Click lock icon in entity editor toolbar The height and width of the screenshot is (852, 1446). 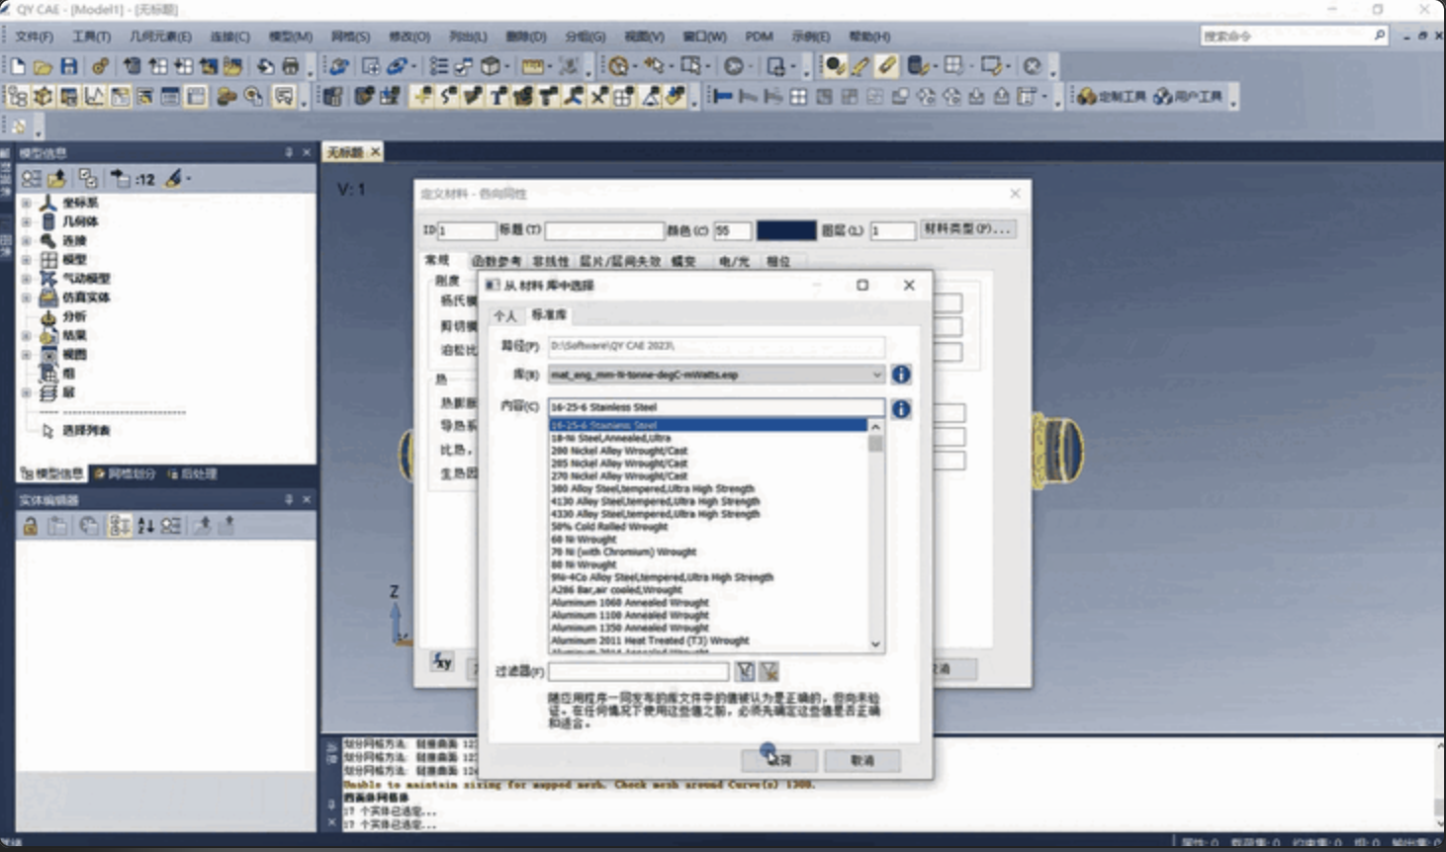point(31,526)
